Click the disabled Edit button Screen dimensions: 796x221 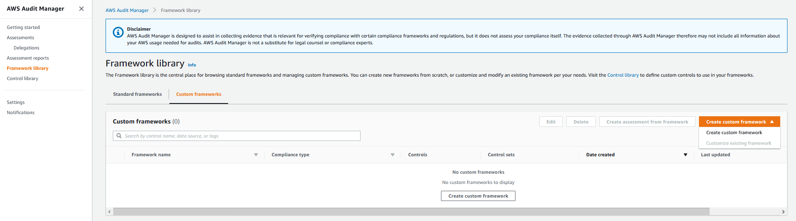pyautogui.click(x=551, y=122)
